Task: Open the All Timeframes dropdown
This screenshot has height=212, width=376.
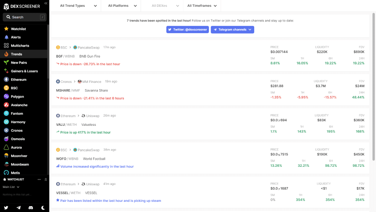Action: click(202, 6)
